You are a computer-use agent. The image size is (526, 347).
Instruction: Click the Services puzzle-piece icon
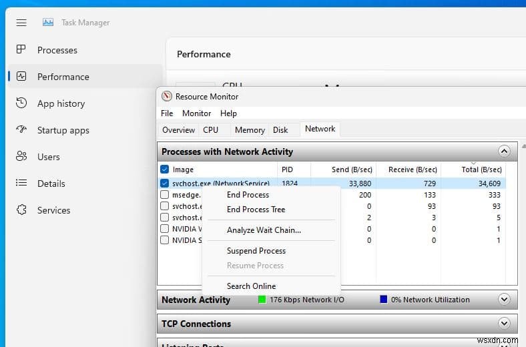click(x=21, y=210)
